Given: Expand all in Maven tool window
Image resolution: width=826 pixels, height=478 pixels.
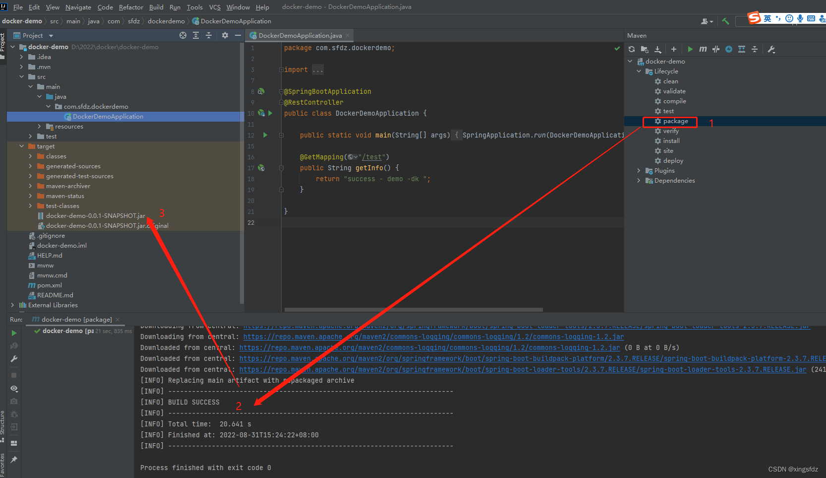Looking at the screenshot, I should click(x=742, y=49).
